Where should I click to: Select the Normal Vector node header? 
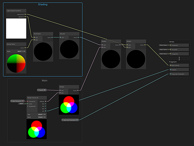[x=16, y=44]
